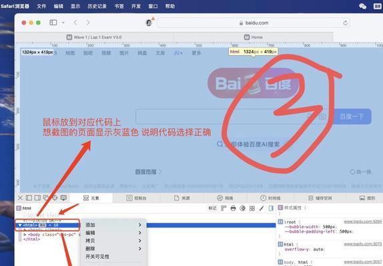Toggle the dark appearance half-circle icon
The width and height of the screenshot is (383, 266).
point(242,208)
